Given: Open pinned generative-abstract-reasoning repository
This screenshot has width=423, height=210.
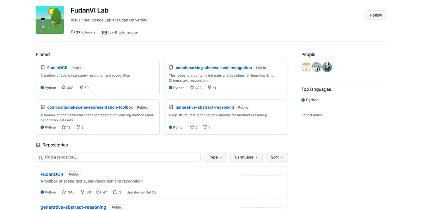Looking at the screenshot, I should click(205, 107).
